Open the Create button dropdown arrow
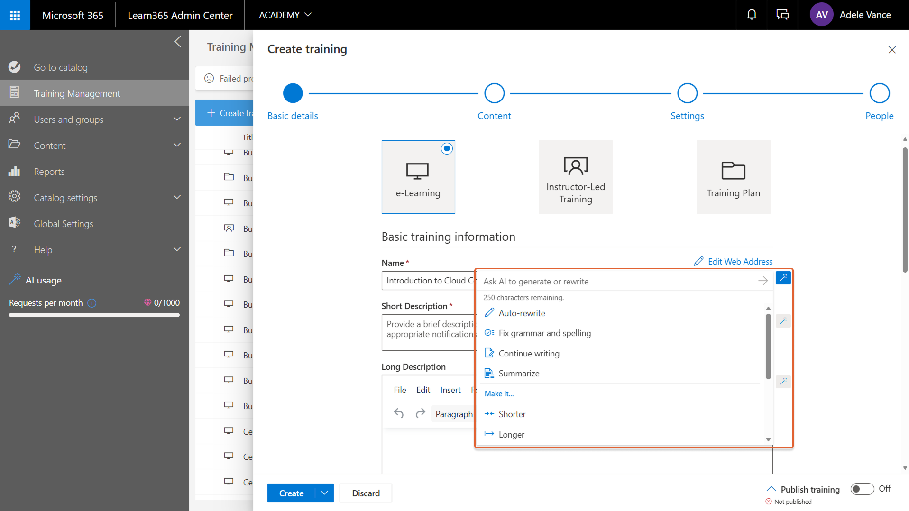Image resolution: width=909 pixels, height=511 pixels. (324, 493)
